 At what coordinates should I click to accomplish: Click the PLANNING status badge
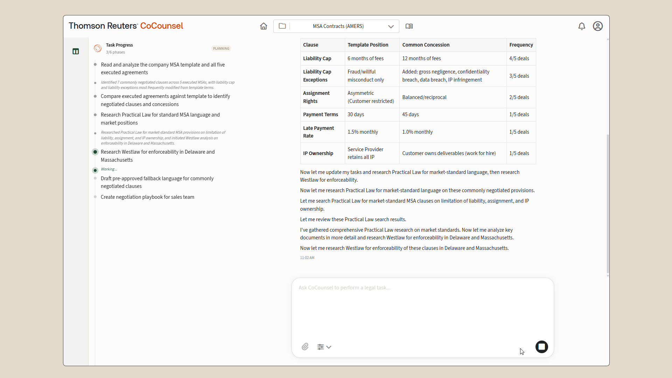[x=221, y=49]
